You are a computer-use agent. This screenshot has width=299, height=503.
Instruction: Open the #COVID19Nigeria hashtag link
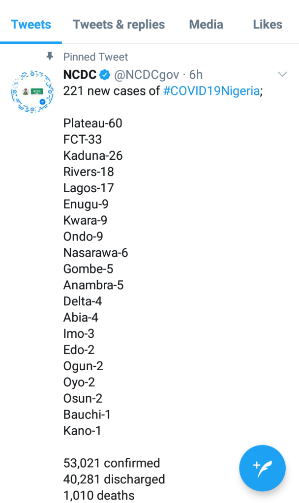click(211, 91)
